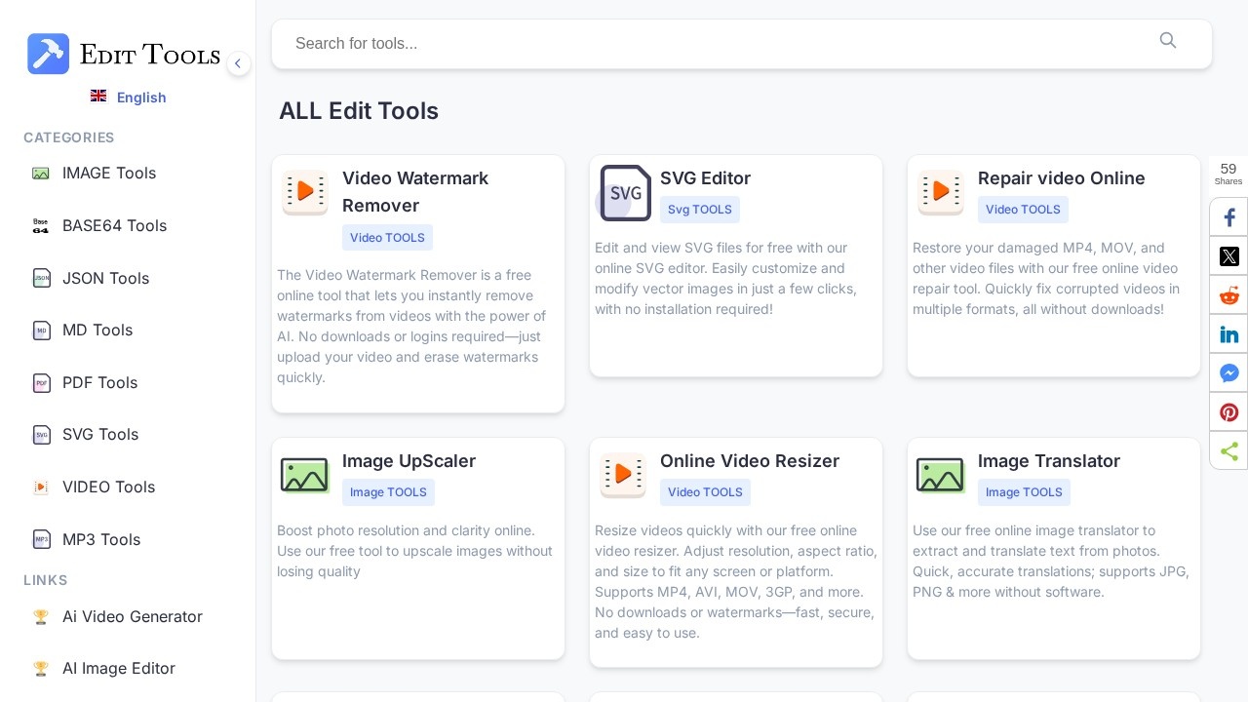This screenshot has height=702, width=1248.
Task: Open the Ai Video Generator link
Action: click(133, 616)
